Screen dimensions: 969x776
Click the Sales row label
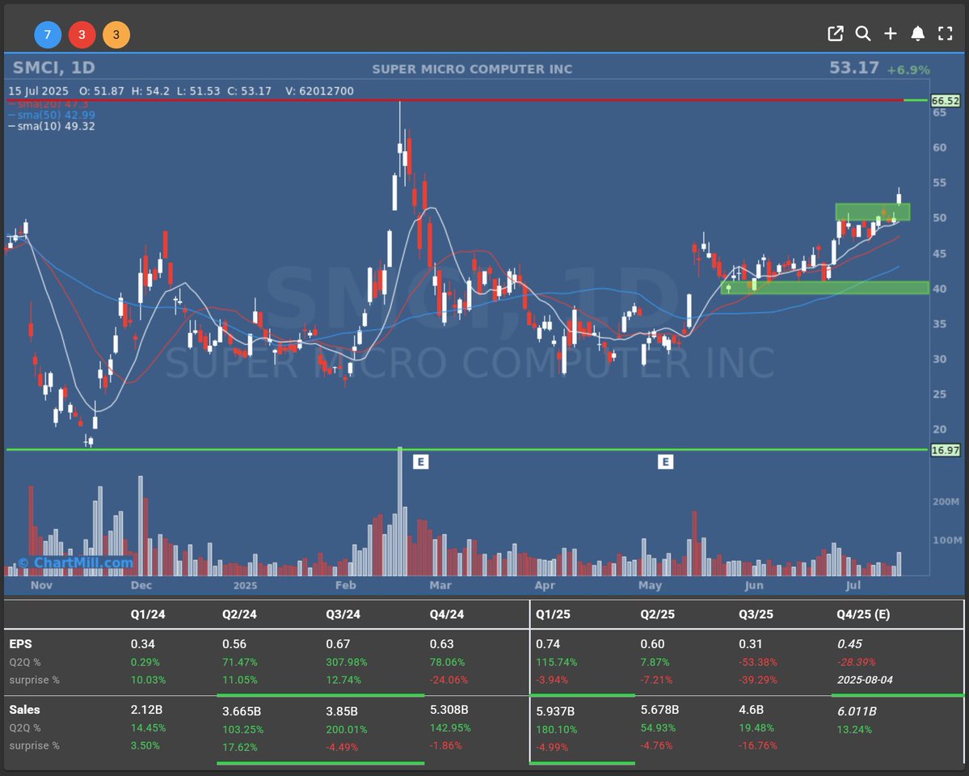(x=25, y=709)
